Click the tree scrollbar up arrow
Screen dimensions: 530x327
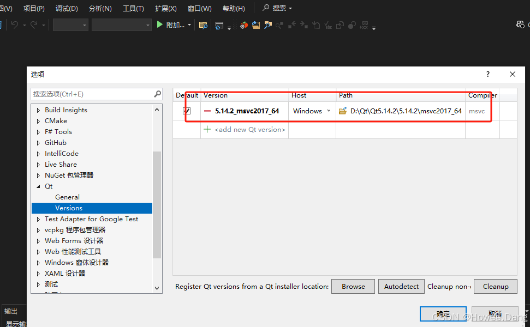157,110
